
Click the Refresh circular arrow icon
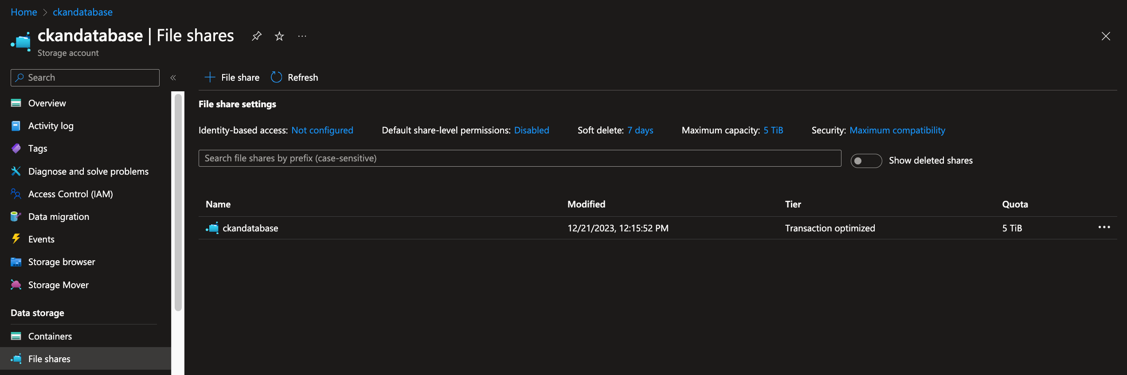coord(276,77)
